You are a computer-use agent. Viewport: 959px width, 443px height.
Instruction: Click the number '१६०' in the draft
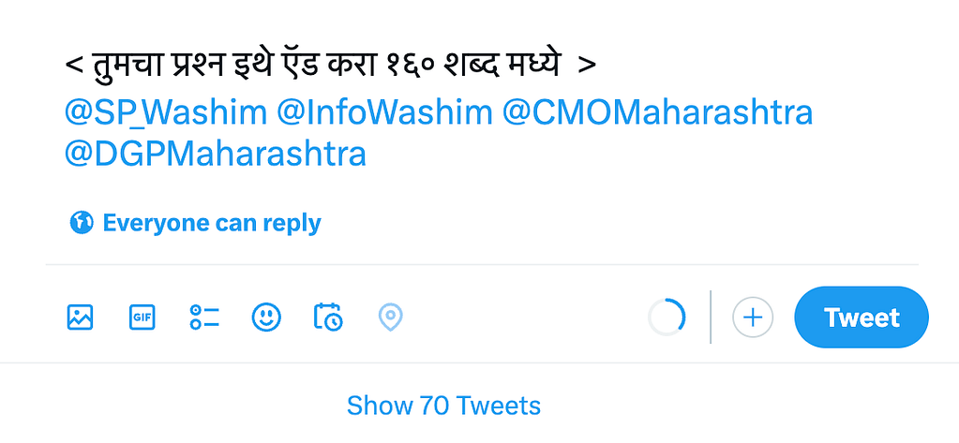click(x=421, y=66)
